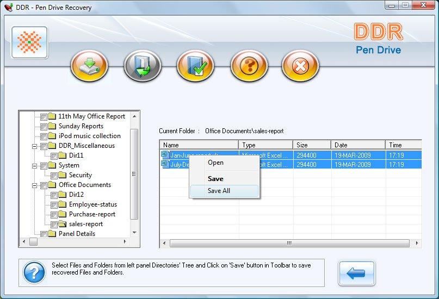
Task: Toggle the Office Documents checkbox
Action: pyautogui.click(x=44, y=185)
